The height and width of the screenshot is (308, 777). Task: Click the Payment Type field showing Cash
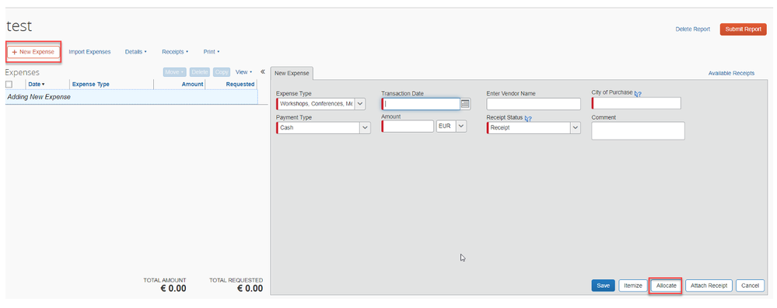318,127
